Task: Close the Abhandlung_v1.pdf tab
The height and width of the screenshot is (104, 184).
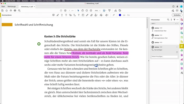Action: coord(34,7)
